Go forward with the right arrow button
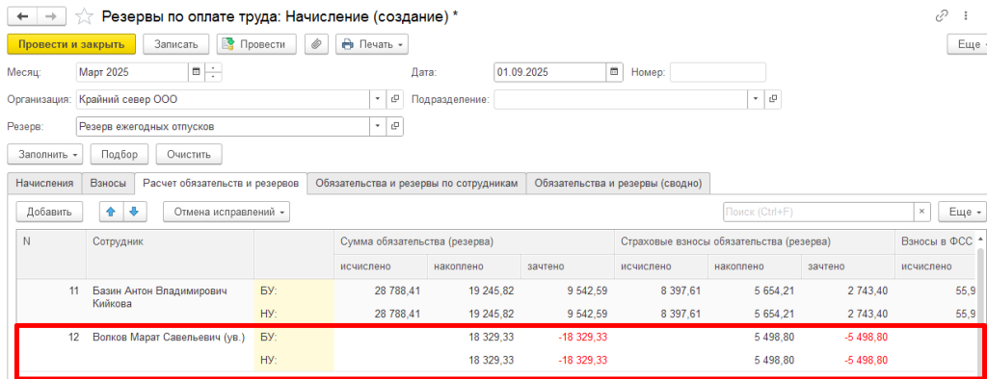This screenshot has height=379, width=987. point(52,16)
